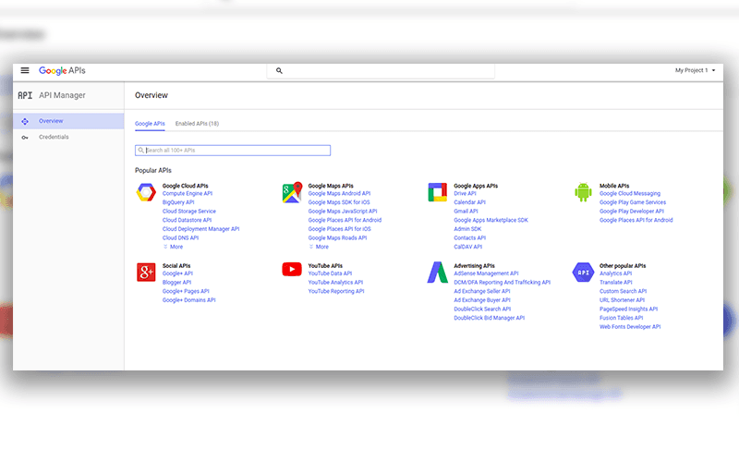Select Overview in the sidebar
The height and width of the screenshot is (461, 739).
(68, 121)
